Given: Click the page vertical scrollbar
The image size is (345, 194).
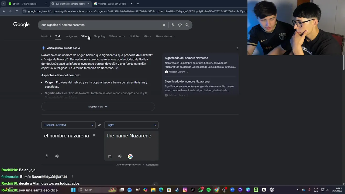Looking at the screenshot, I should pyautogui.click(x=344, y=62).
